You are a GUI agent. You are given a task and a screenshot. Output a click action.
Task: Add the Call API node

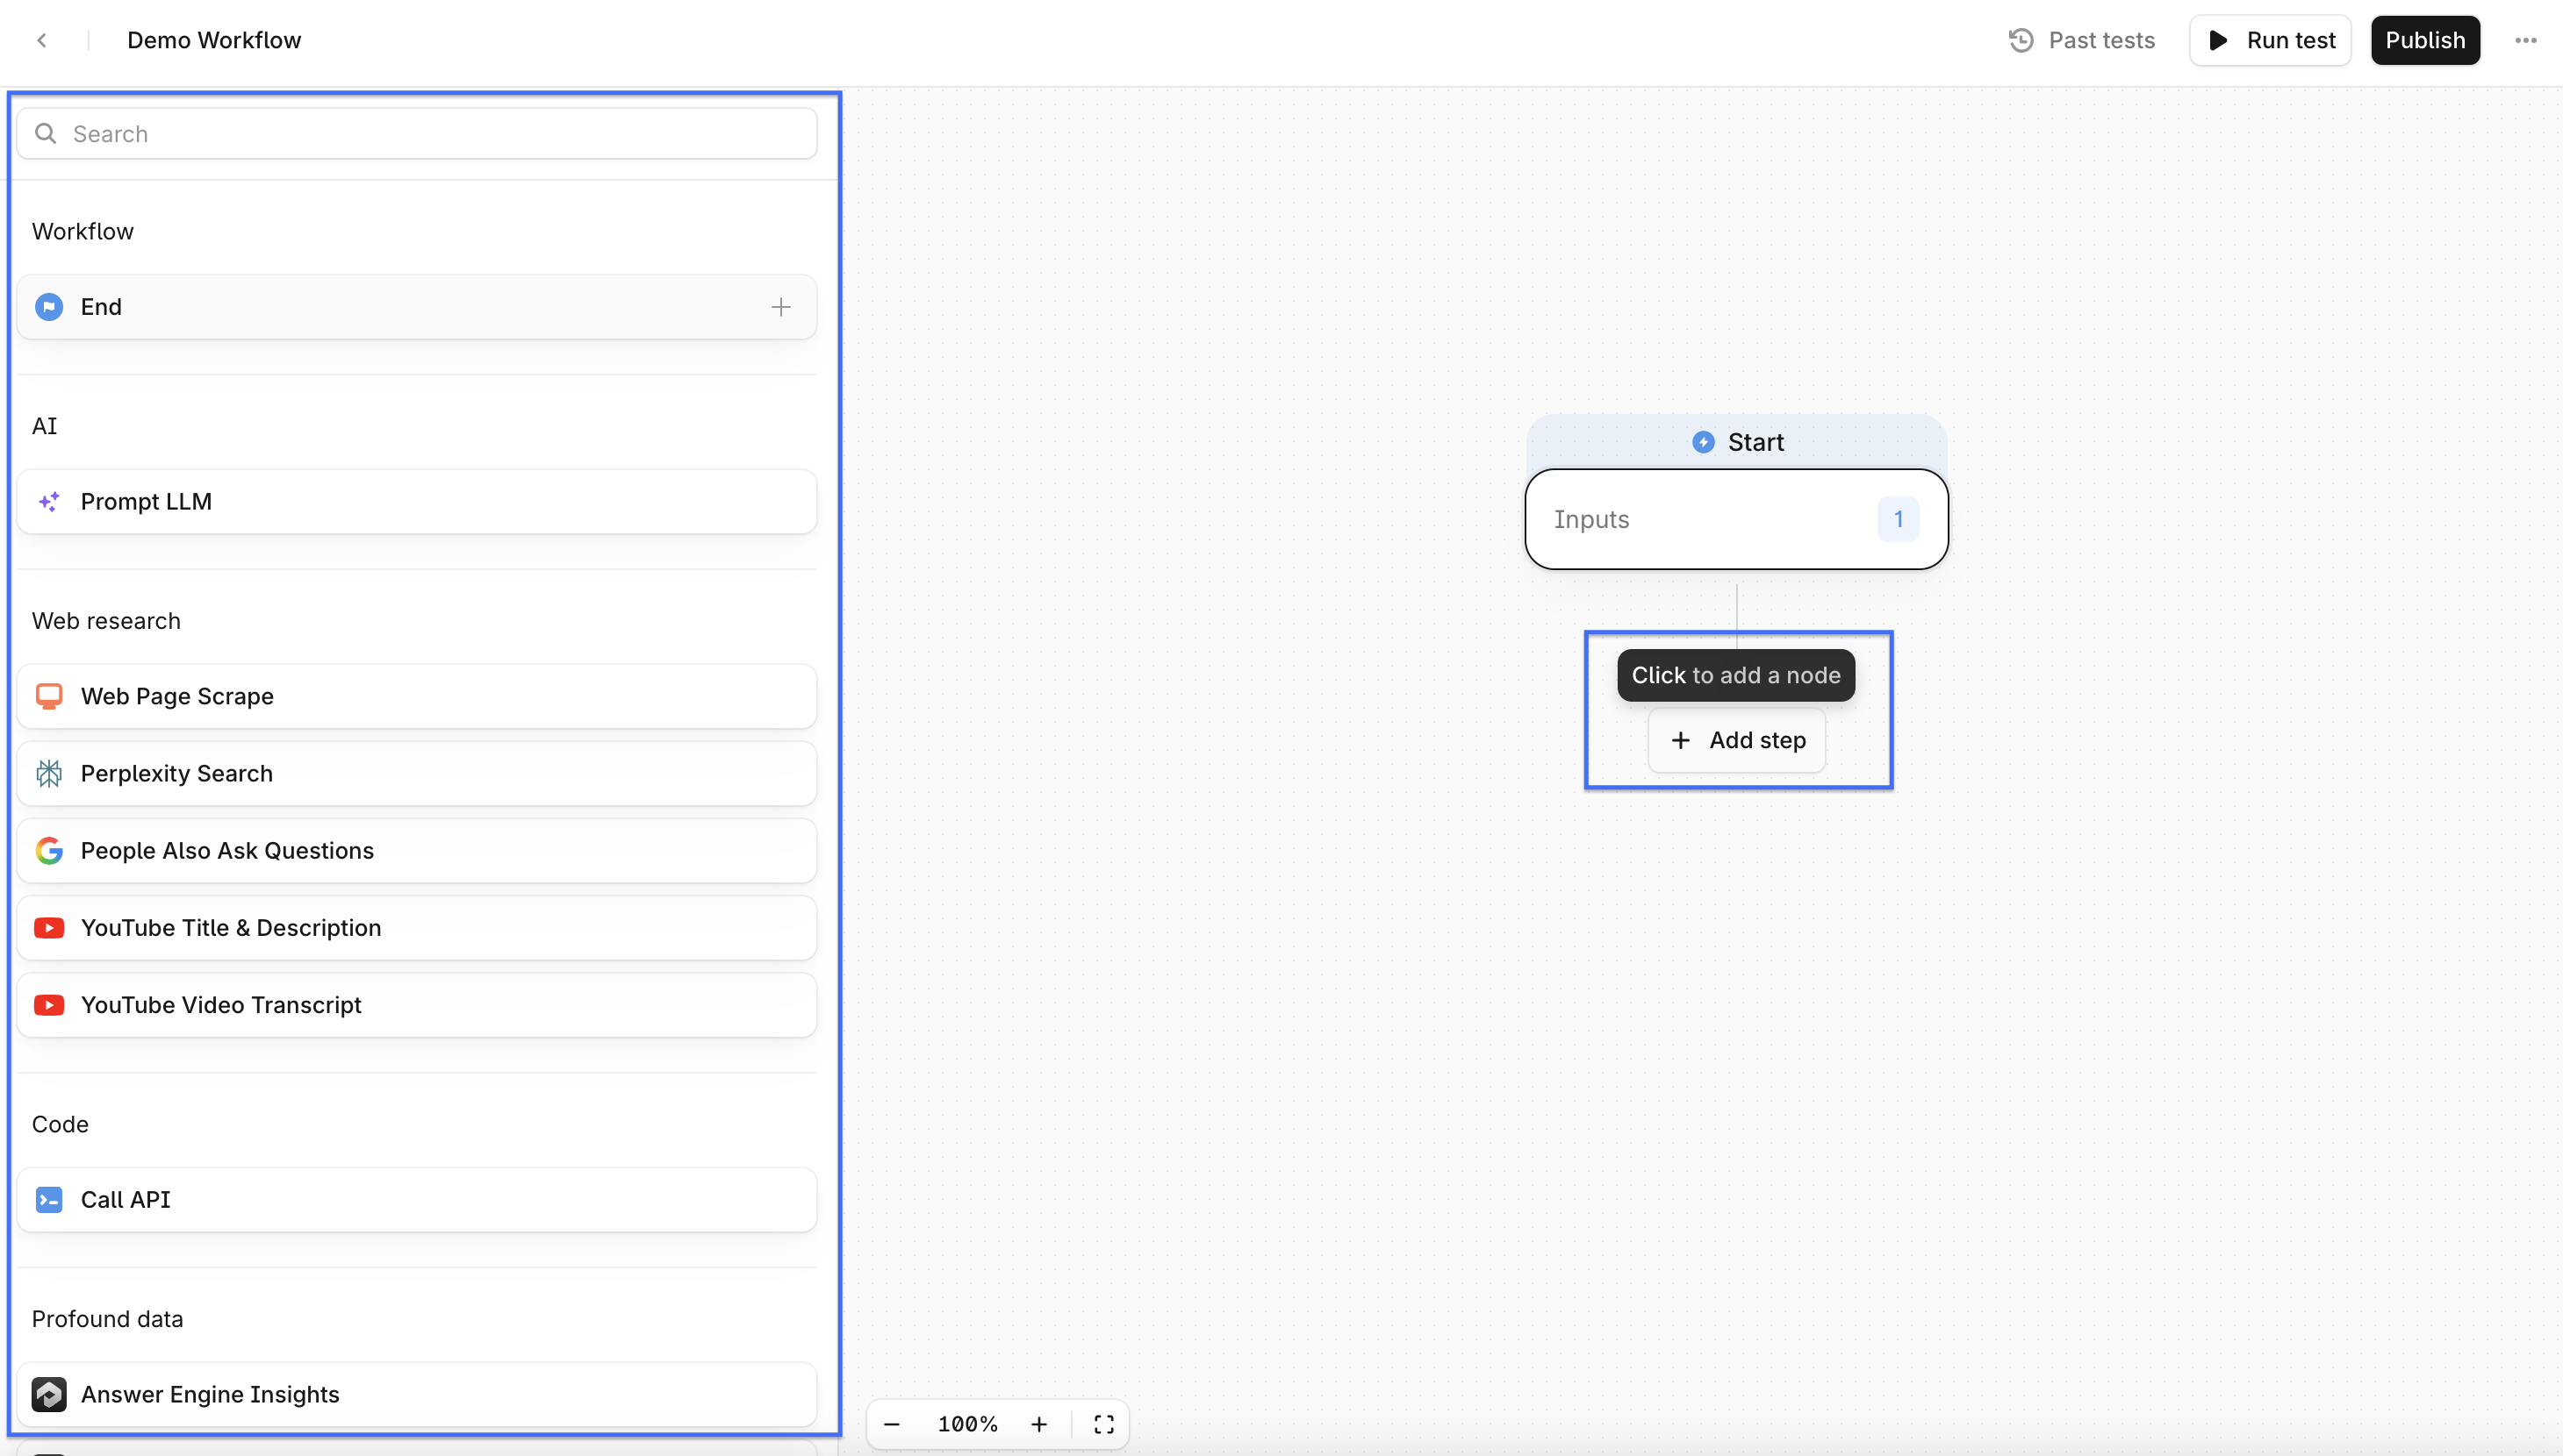[416, 1199]
